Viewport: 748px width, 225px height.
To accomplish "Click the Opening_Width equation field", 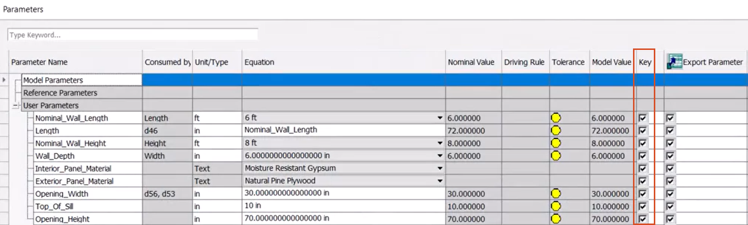I will click(344, 194).
